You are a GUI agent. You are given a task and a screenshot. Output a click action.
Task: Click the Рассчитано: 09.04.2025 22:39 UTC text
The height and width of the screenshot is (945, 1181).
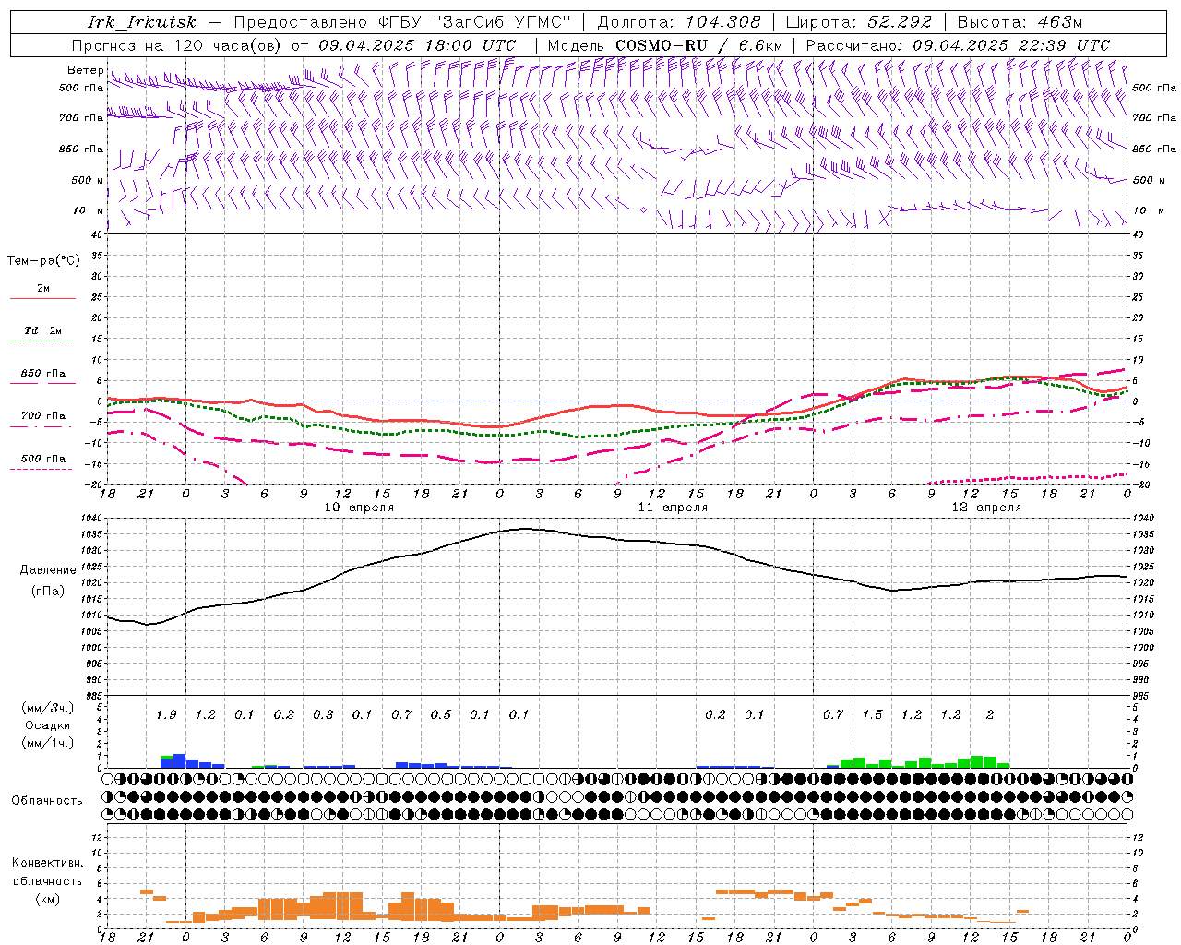[958, 45]
